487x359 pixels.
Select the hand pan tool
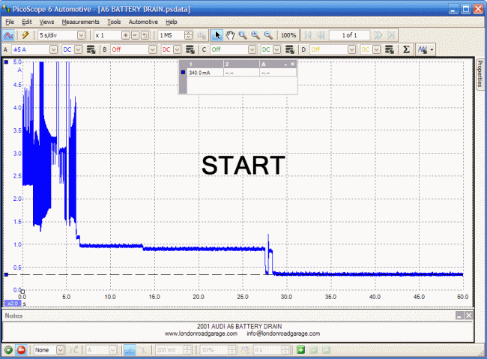tap(230, 35)
